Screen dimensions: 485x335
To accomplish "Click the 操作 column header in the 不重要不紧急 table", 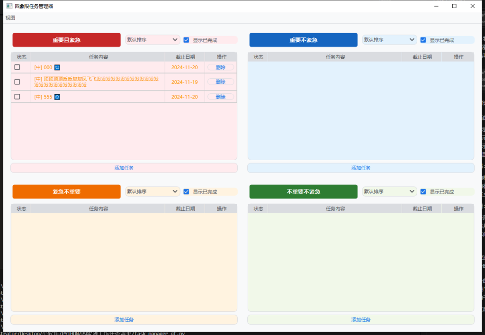I will (x=458, y=209).
